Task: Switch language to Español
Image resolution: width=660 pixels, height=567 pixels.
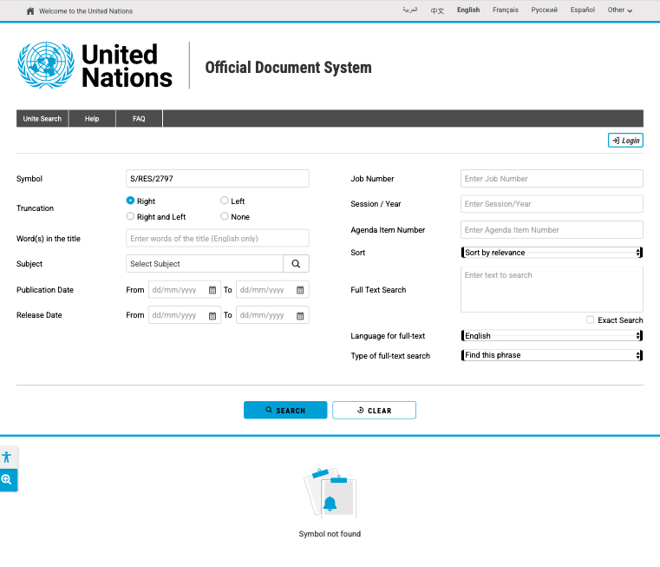Action: 583,10
